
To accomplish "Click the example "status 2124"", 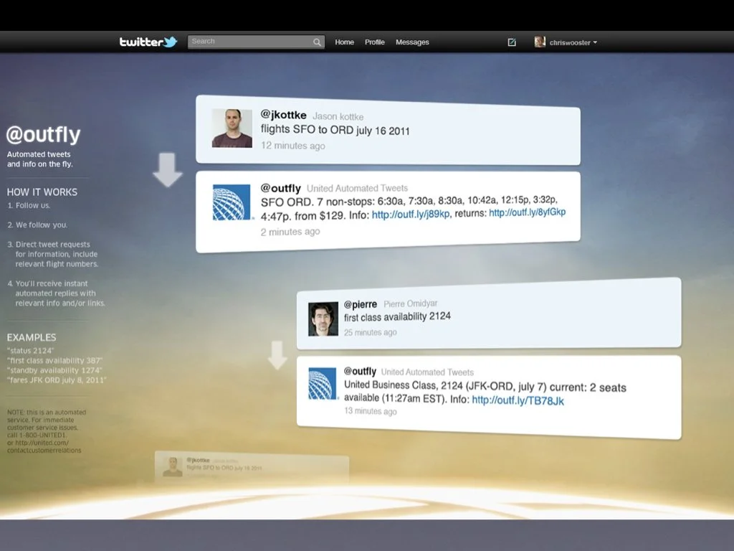I will coord(30,350).
